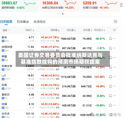Open the Lyft LYFT stock row
Screen dimensions: 126x118
[x=59, y=77]
